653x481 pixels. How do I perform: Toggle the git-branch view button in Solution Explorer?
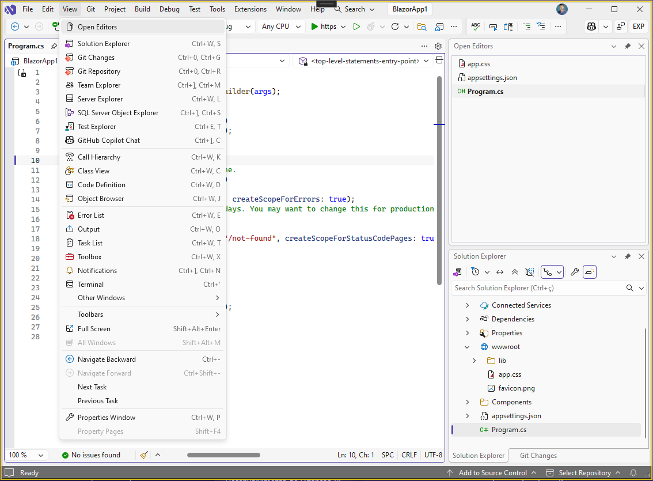pos(548,272)
